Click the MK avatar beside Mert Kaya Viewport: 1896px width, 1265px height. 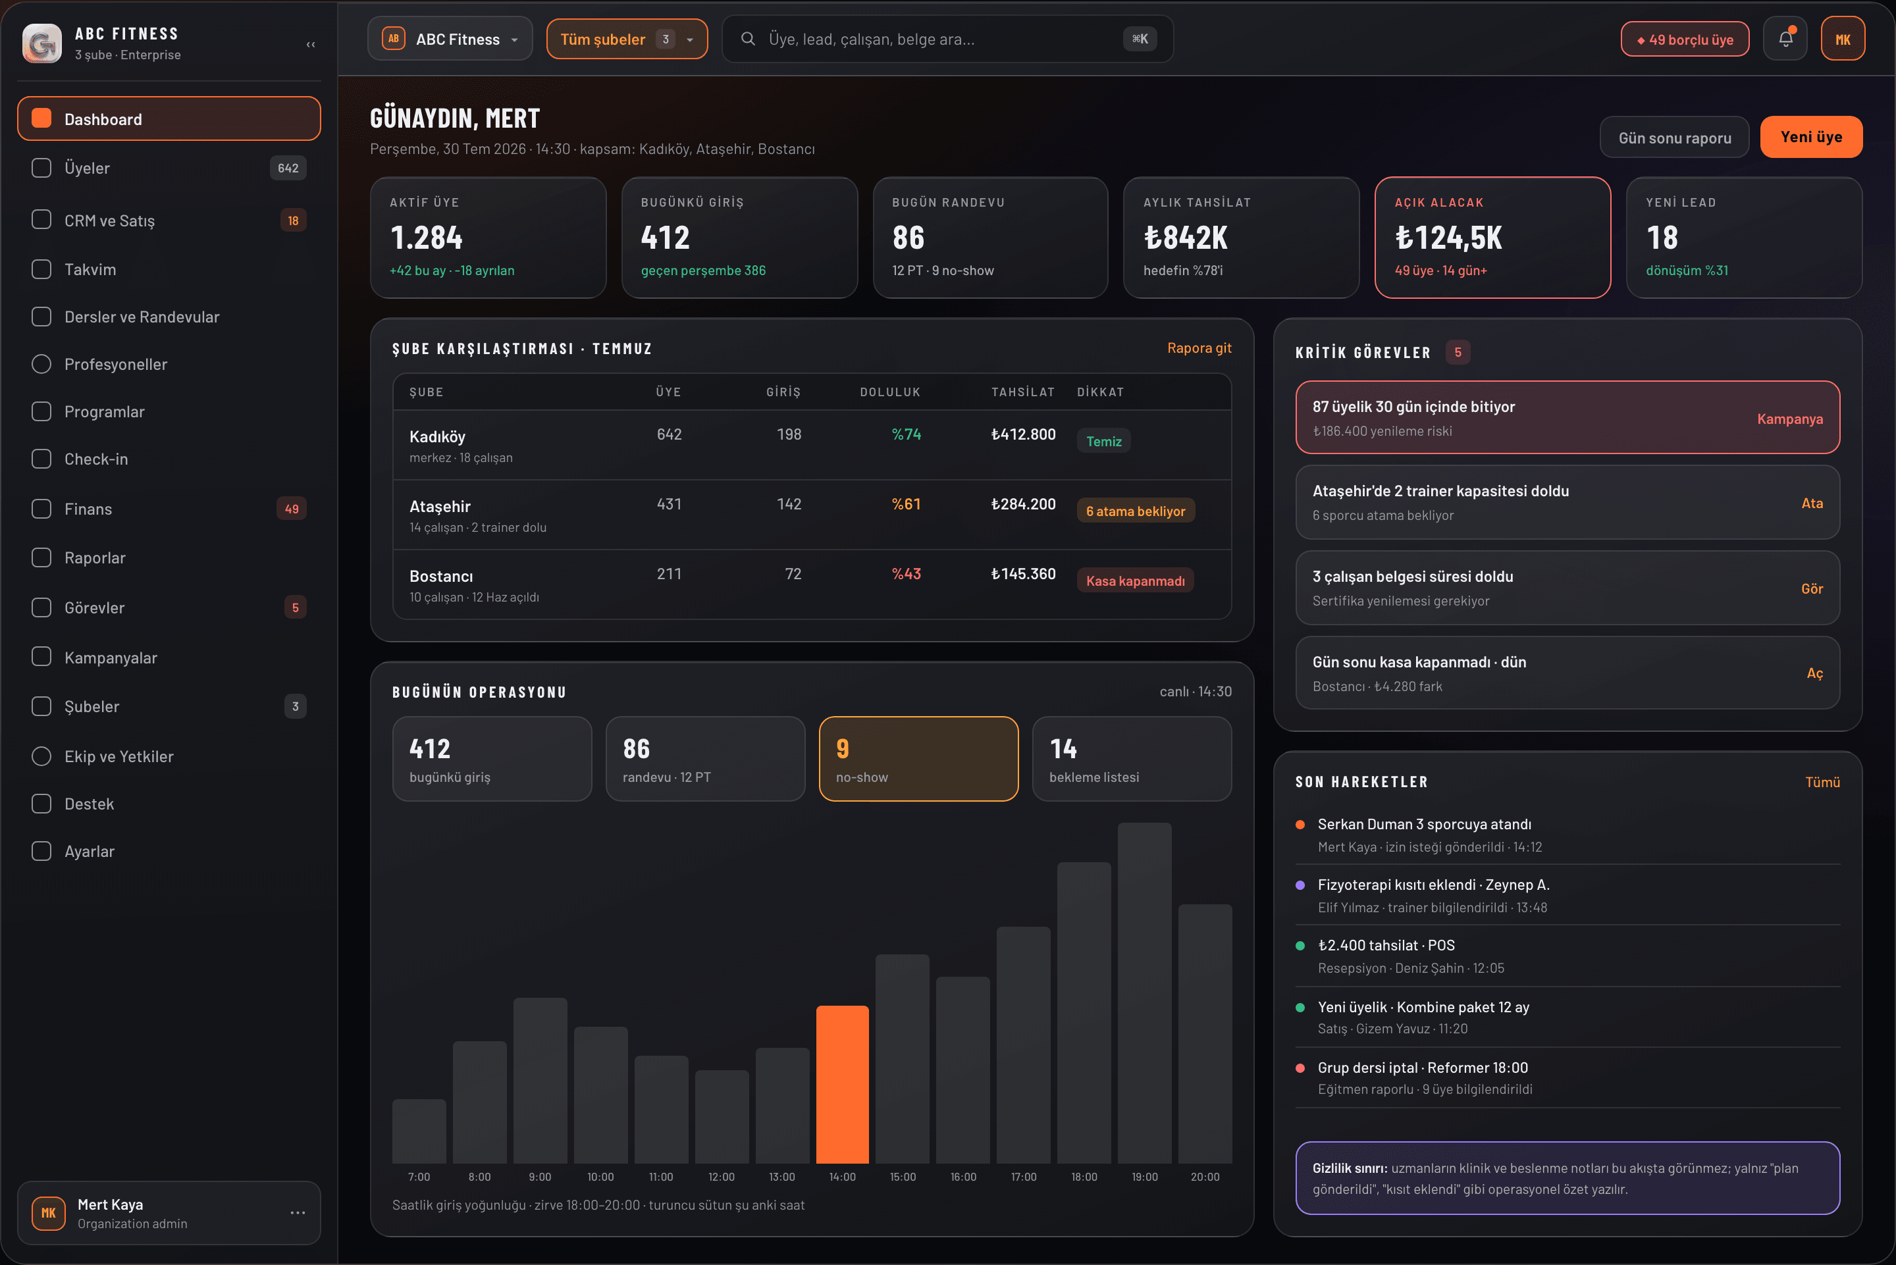49,1212
